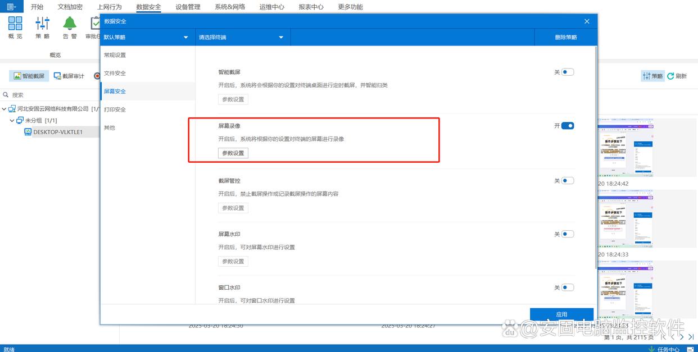The image size is (698, 352).
Task: Turn off the 屏幕录像 toggle
Action: click(x=568, y=126)
